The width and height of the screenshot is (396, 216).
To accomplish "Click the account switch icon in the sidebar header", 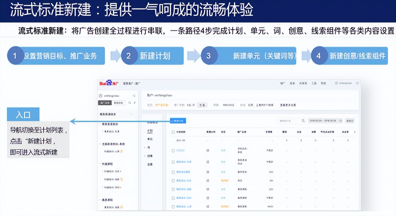I will 134,96.
